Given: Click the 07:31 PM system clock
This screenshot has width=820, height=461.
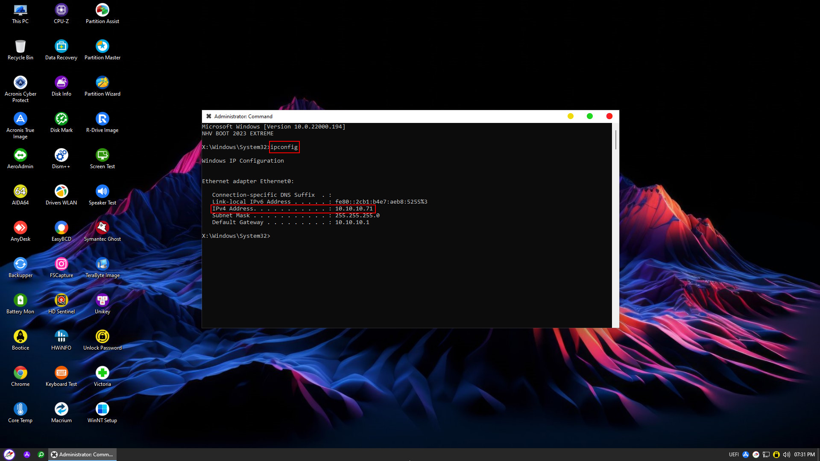Looking at the screenshot, I should point(804,455).
